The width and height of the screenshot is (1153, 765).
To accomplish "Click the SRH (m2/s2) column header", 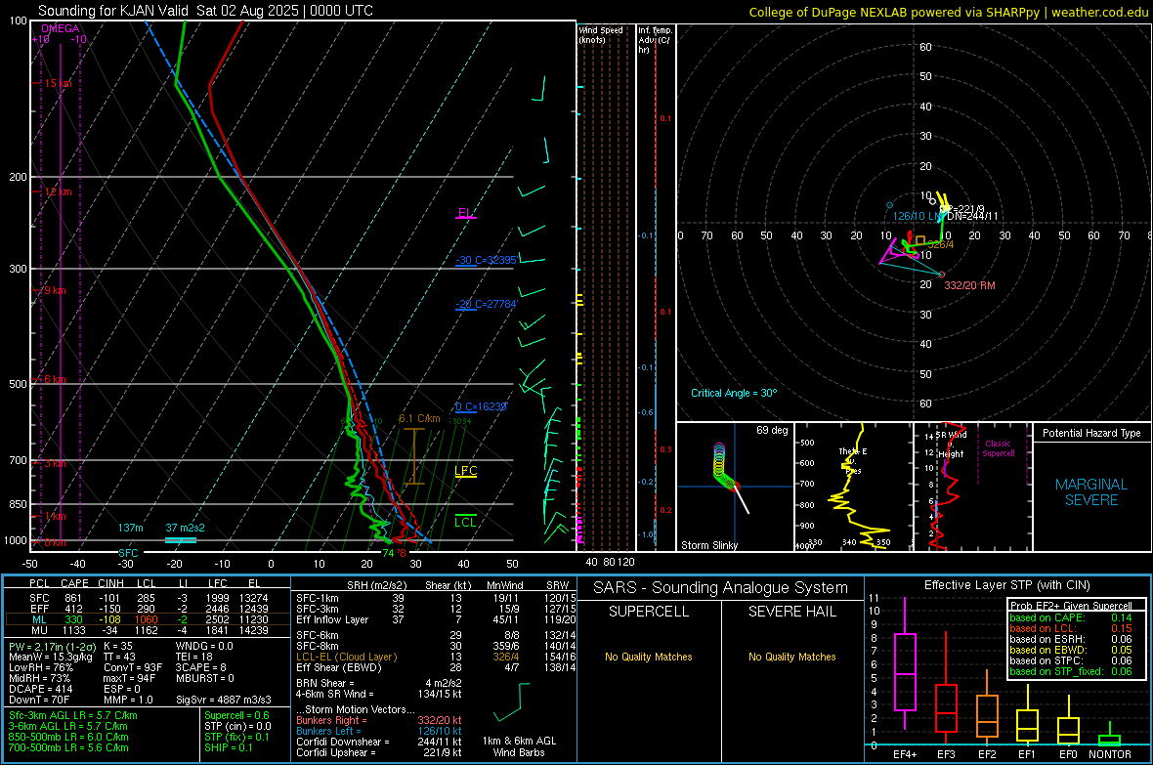I will click(379, 585).
